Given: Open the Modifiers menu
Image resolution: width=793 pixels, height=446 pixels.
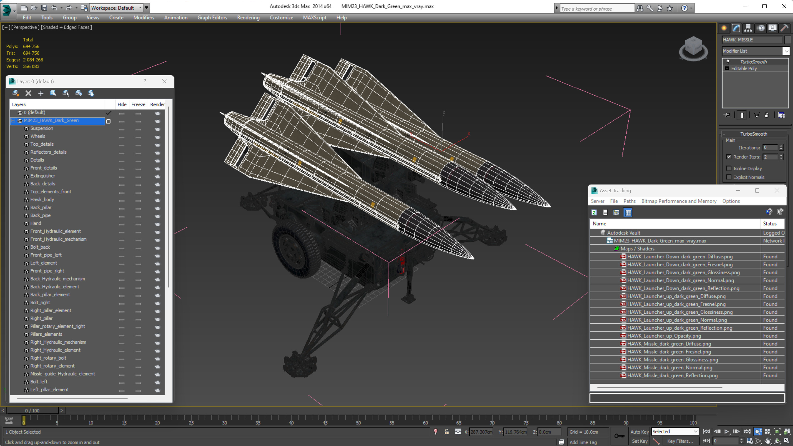Looking at the screenshot, I should point(144,18).
